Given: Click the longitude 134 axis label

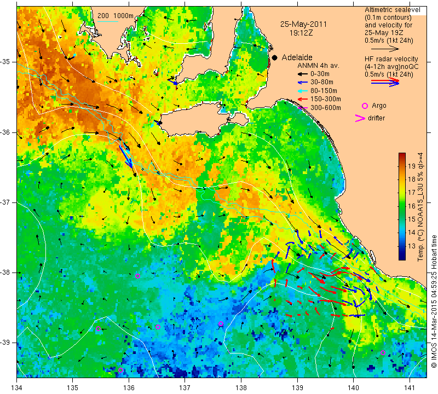Looking at the screenshot, I should [x=17, y=388].
